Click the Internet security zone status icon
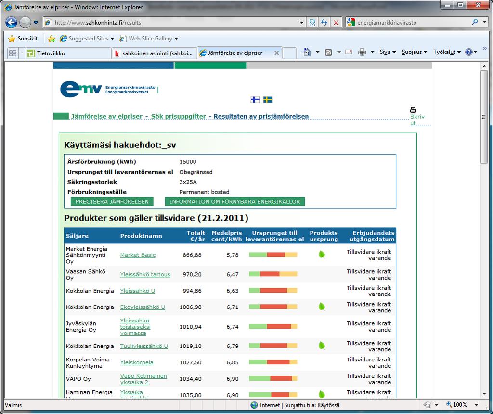Viewport: 493px width, 414px height. point(254,405)
